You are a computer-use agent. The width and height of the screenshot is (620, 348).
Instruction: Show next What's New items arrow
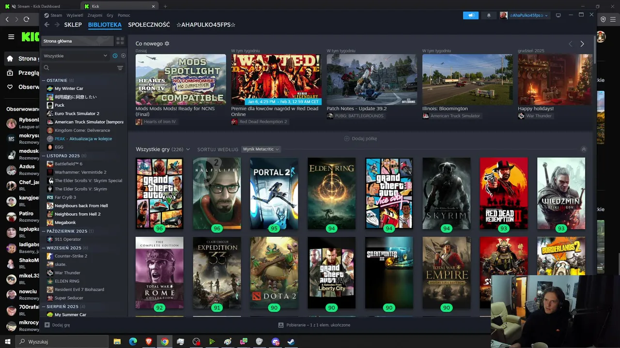[582, 44]
